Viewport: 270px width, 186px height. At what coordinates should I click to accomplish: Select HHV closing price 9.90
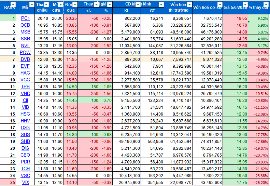coord(71,121)
